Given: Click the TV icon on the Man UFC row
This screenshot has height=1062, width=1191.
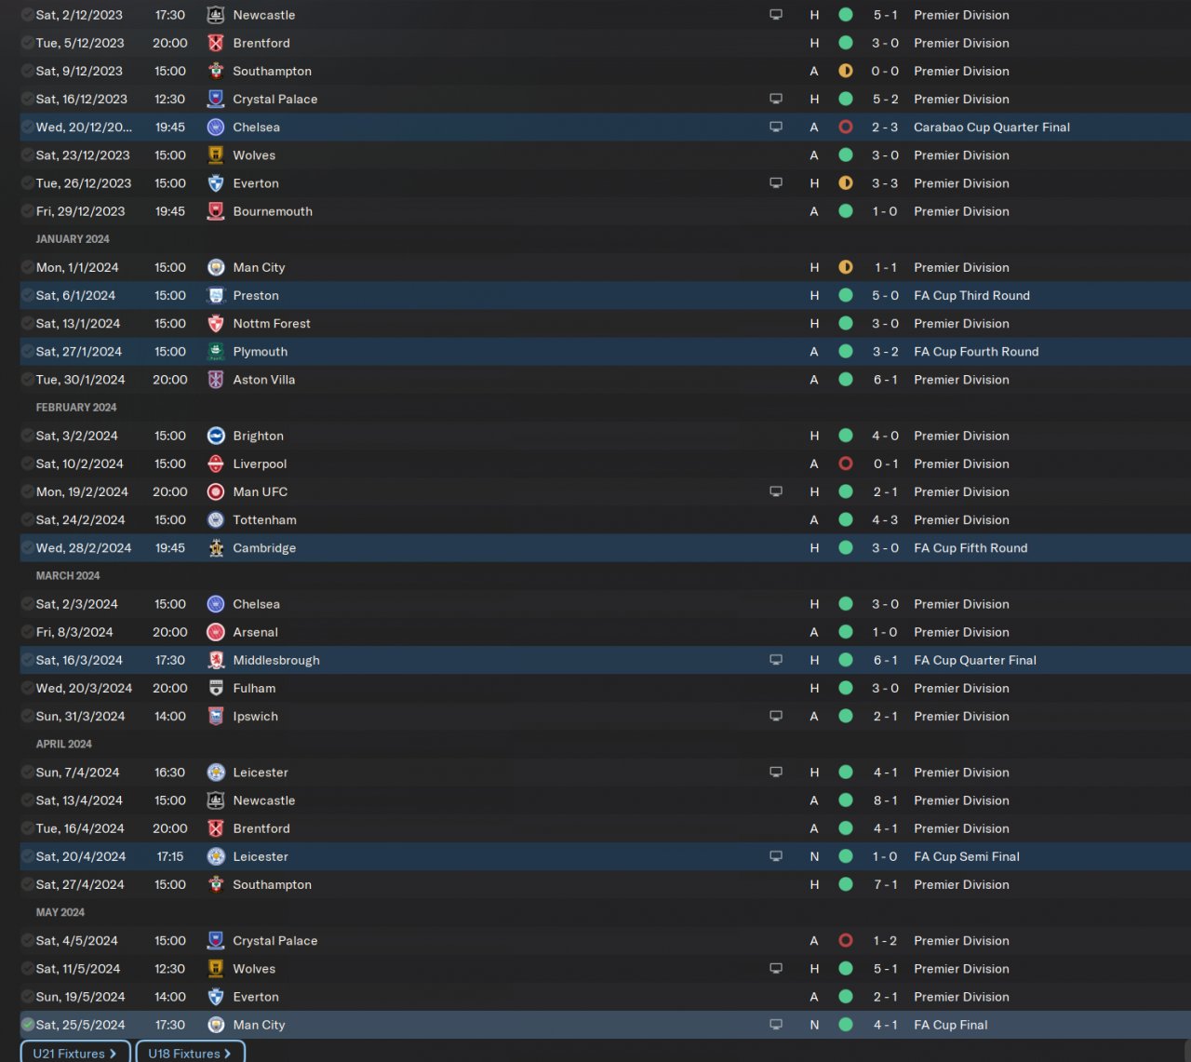Looking at the screenshot, I should [776, 491].
